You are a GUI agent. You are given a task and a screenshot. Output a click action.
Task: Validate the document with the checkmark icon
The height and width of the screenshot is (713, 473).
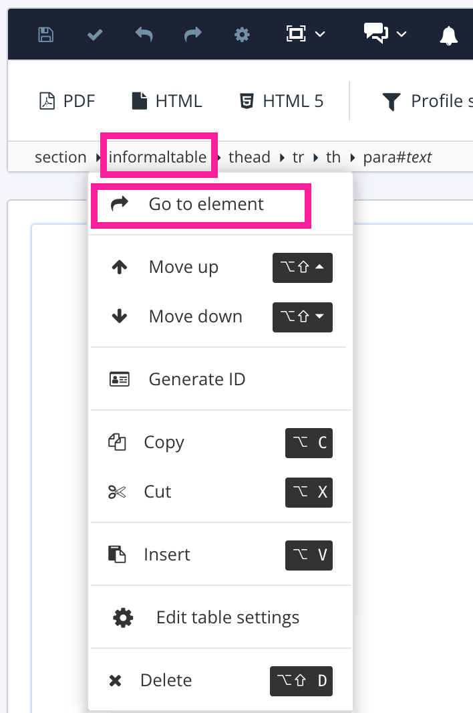94,33
